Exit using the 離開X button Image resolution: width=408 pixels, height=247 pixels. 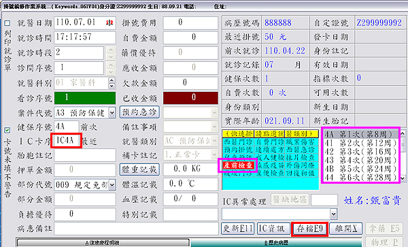346,229
